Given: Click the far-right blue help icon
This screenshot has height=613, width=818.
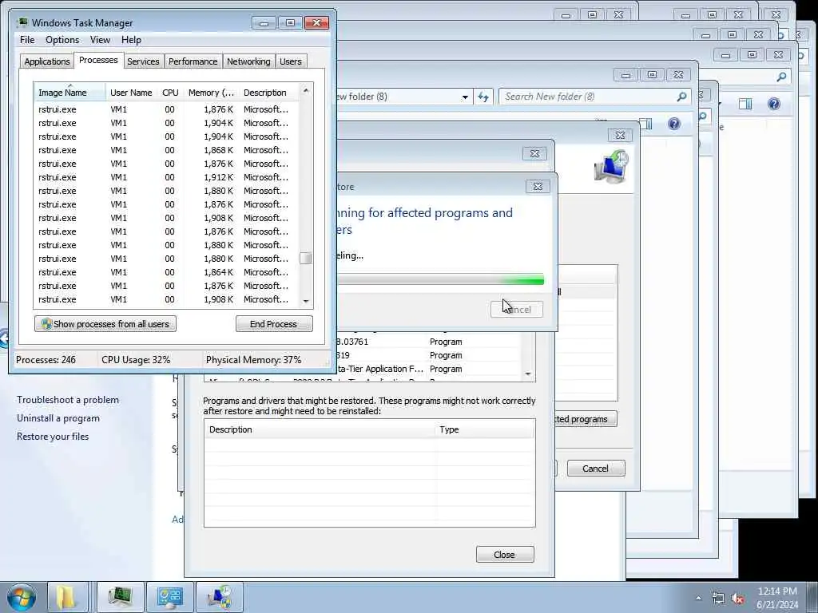Looking at the screenshot, I should pos(773,104).
